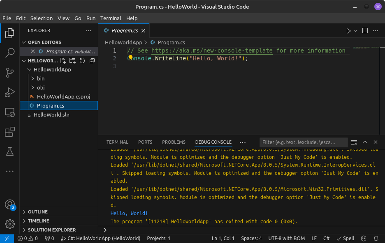Screen dimensions: 385x243
Task: Toggle Spell checker in status bar
Action: pos(345,238)
